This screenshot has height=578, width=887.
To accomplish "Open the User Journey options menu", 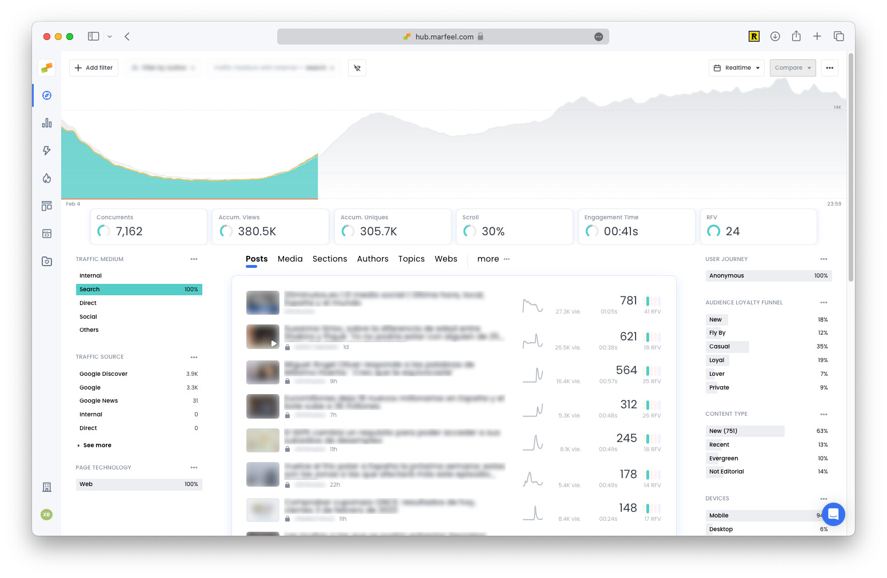I will [824, 259].
